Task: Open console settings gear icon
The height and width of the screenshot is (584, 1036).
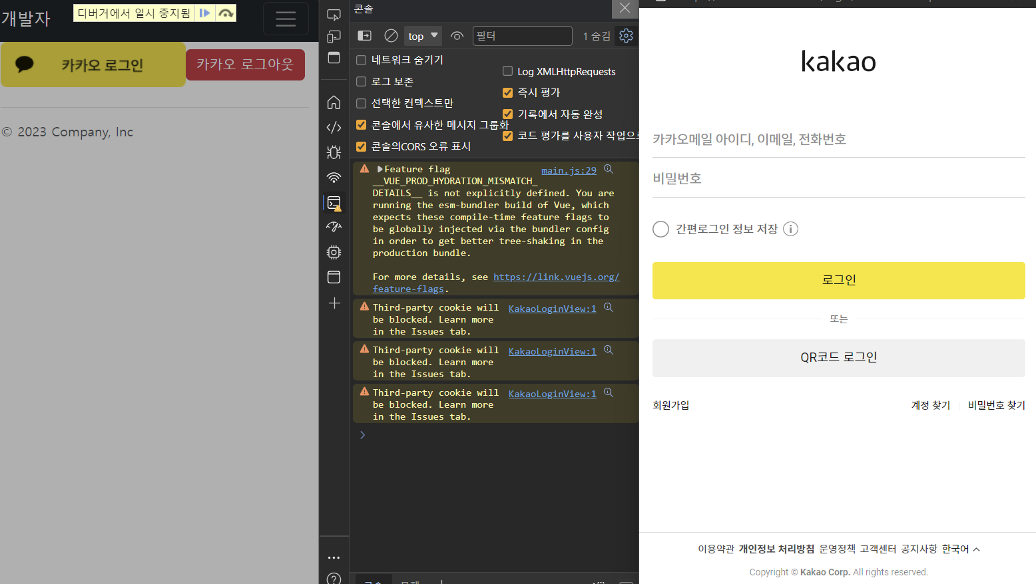Action: click(x=626, y=36)
